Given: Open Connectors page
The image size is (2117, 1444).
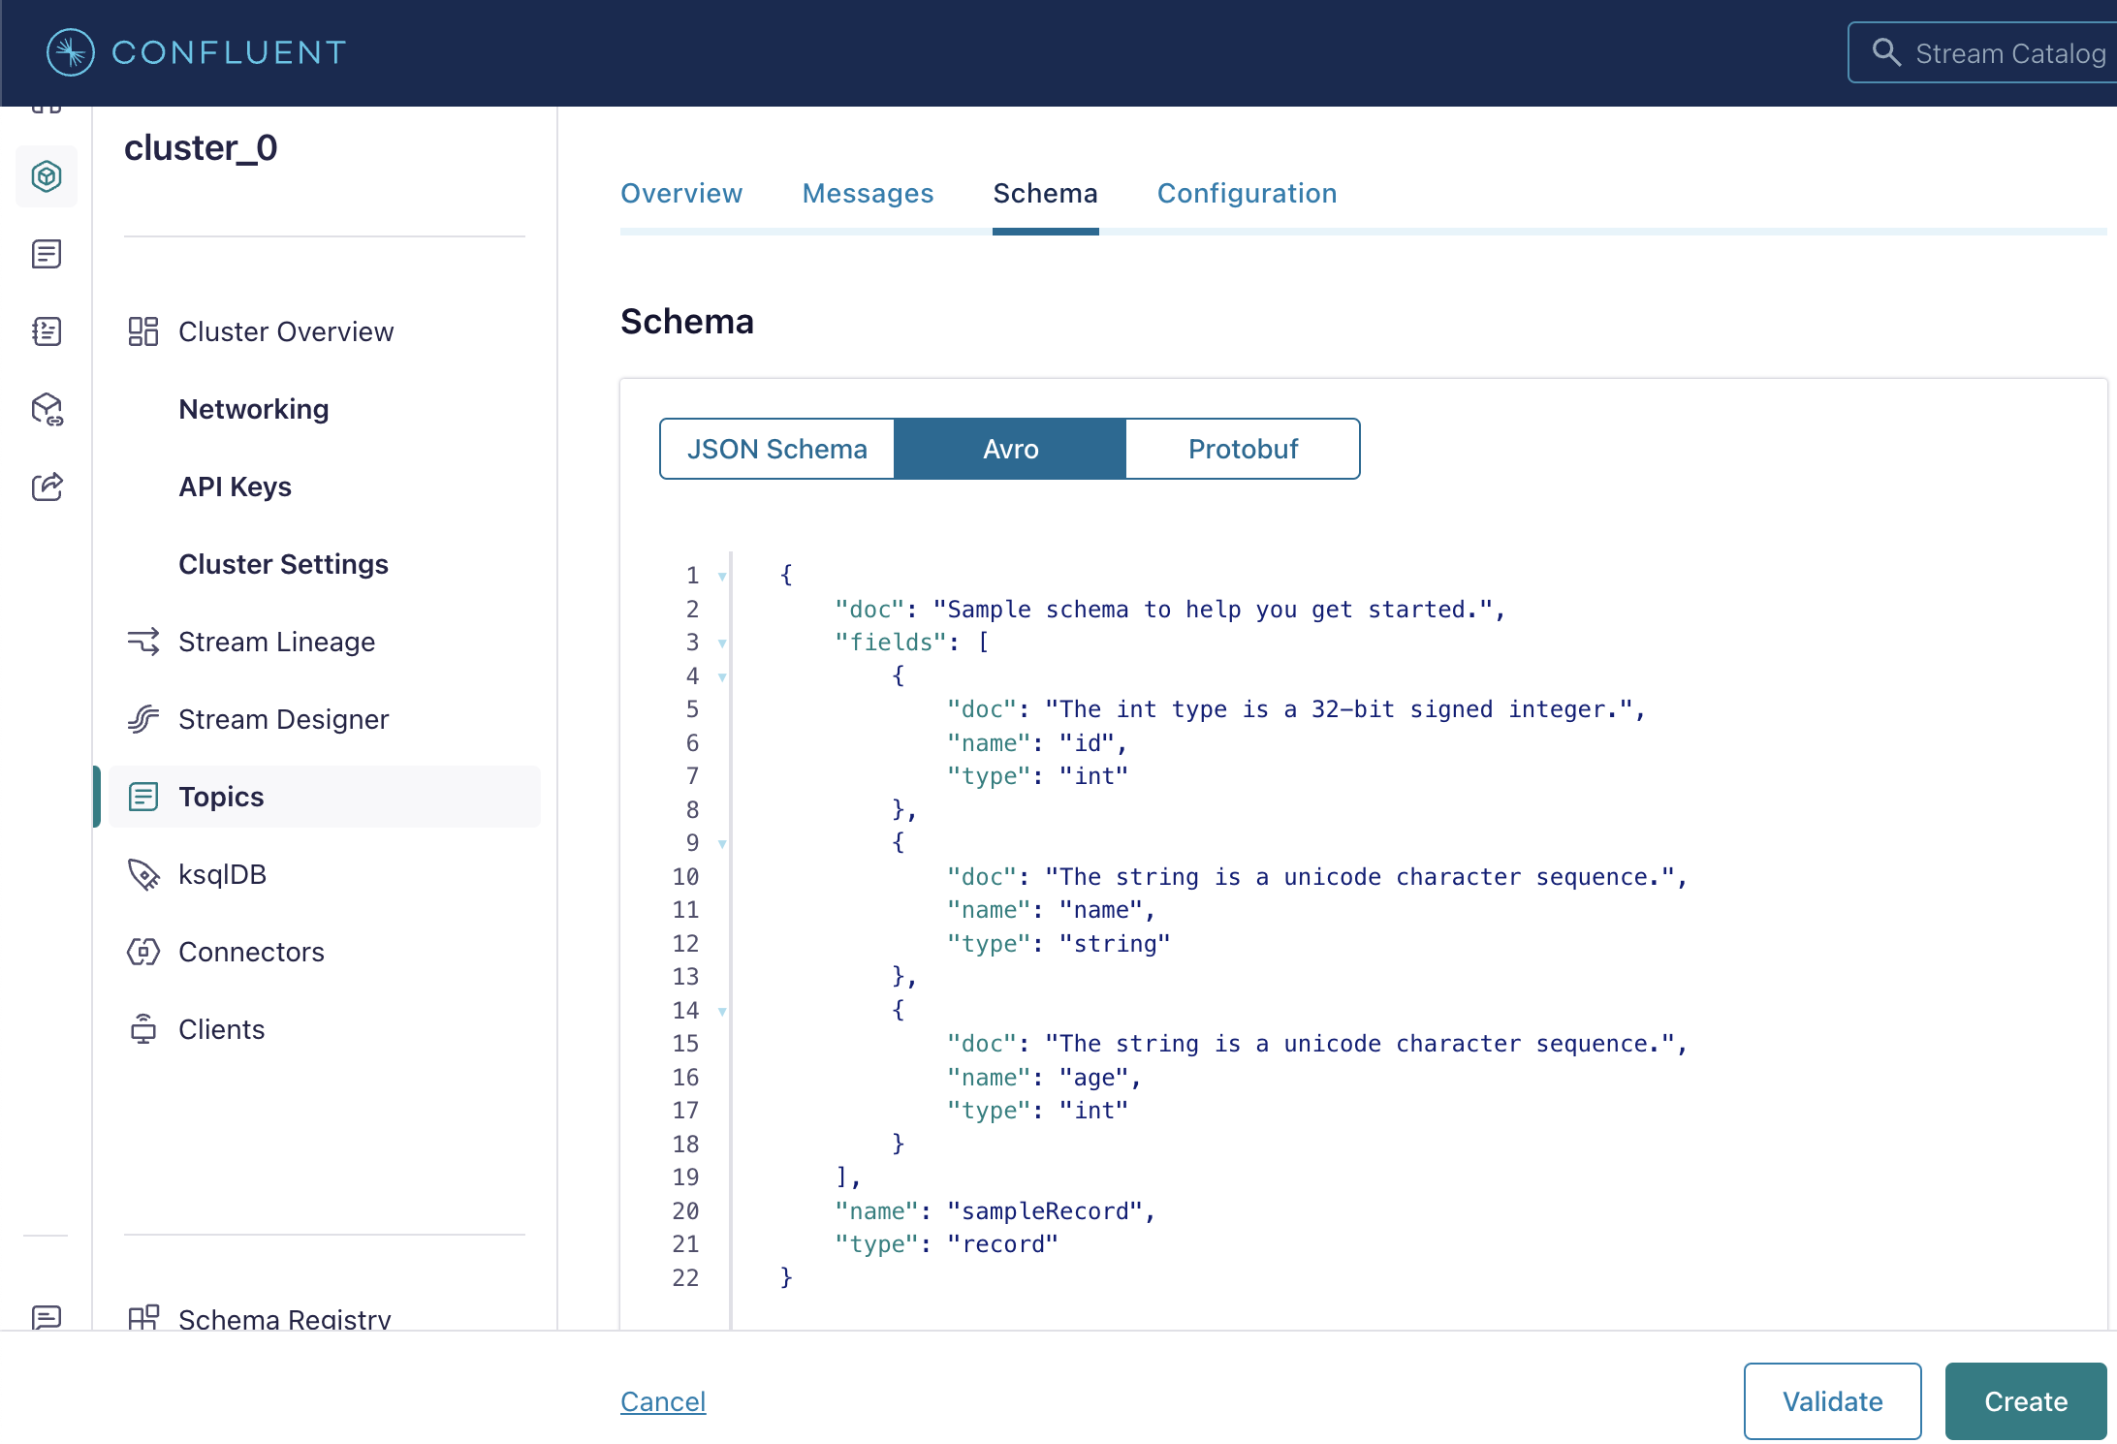Looking at the screenshot, I should pyautogui.click(x=324, y=952).
